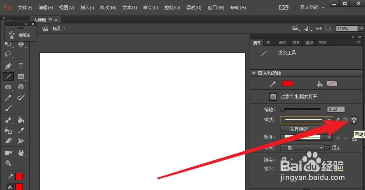Image resolution: width=365 pixels, height=190 pixels.
Task: Click the edit stroke style pencil icon
Action: [338, 120]
